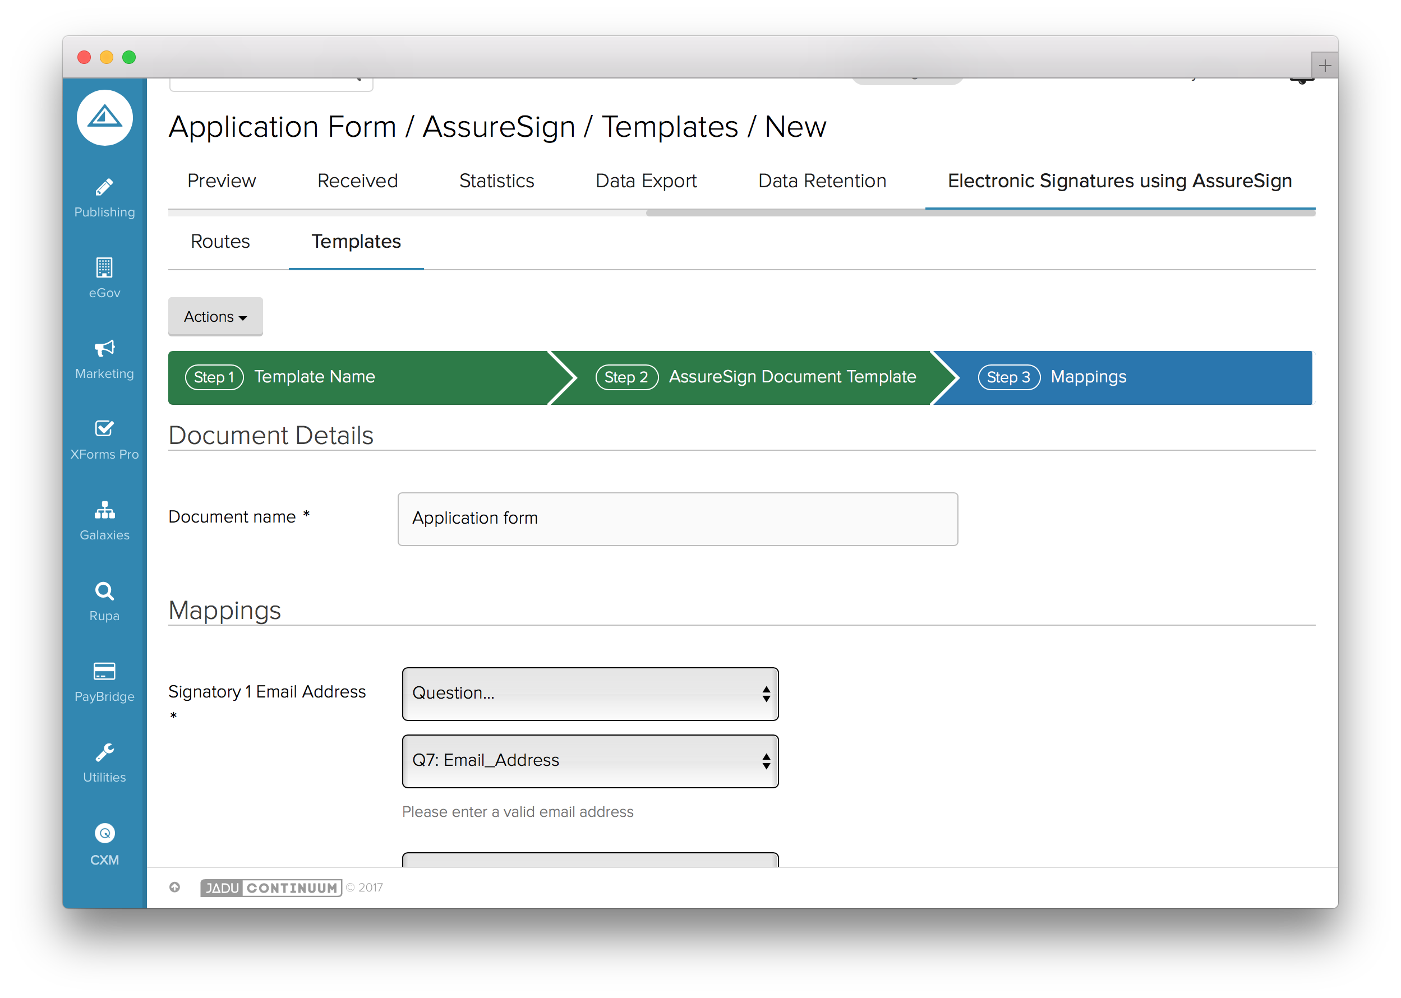Click the Marketing megaphone icon
1401x998 pixels.
pos(104,348)
